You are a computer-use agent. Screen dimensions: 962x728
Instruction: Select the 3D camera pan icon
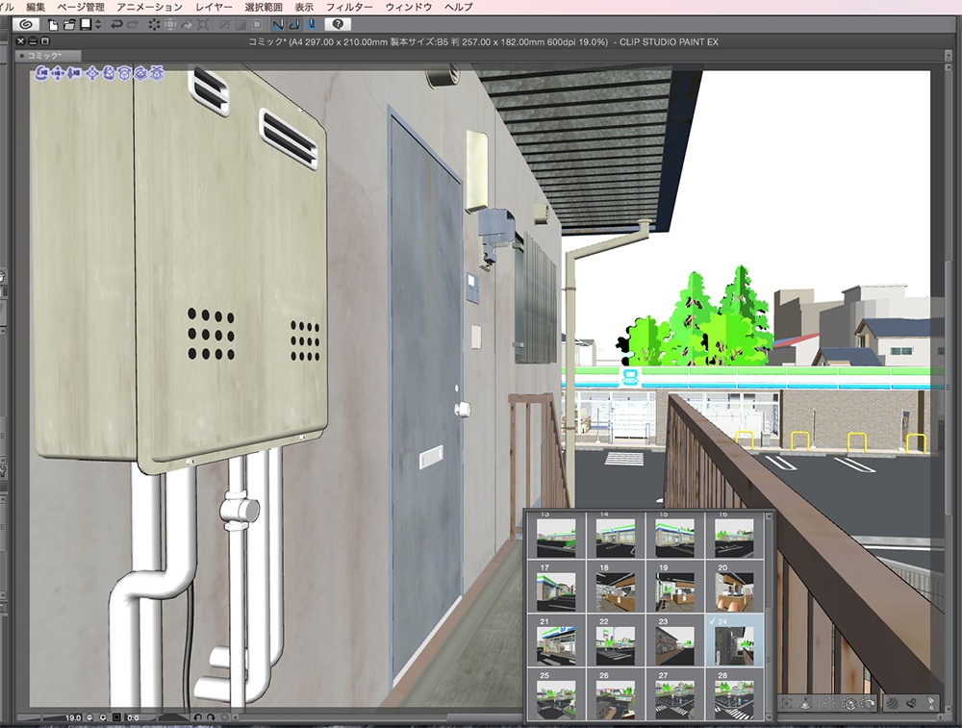point(58,74)
